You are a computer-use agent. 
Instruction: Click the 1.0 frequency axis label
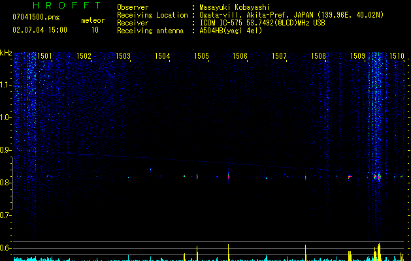click(x=6, y=117)
